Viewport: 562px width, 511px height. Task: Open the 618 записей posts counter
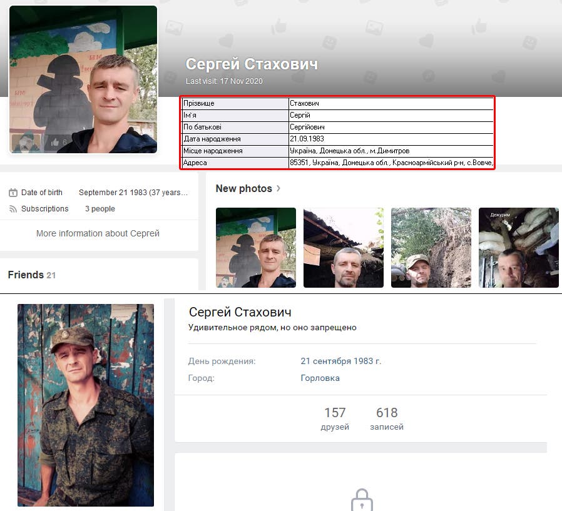[x=387, y=419]
